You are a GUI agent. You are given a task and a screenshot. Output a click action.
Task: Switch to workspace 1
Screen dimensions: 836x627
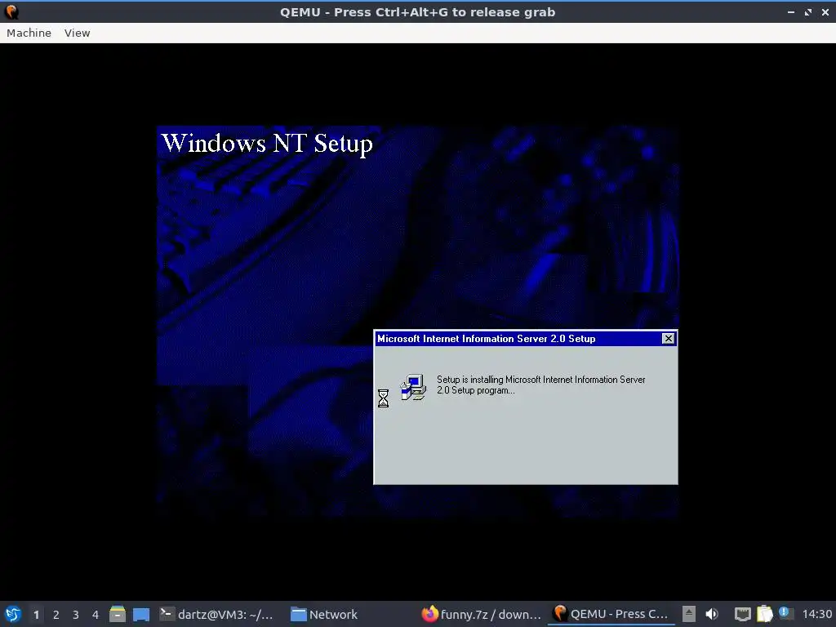pyautogui.click(x=36, y=615)
